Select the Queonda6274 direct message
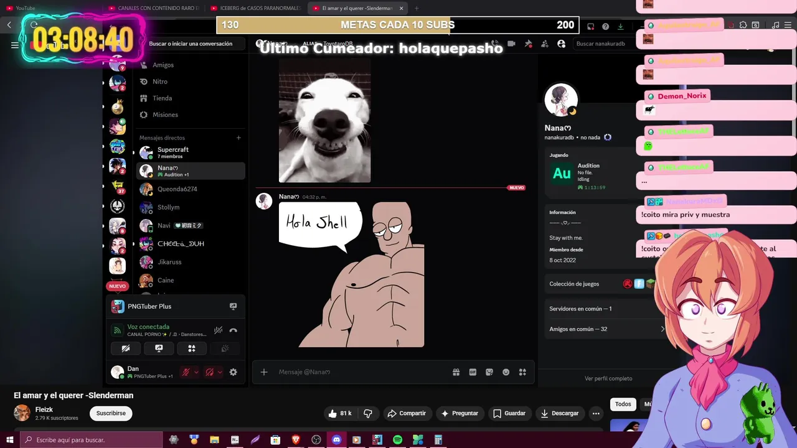The image size is (797, 448). click(190, 189)
